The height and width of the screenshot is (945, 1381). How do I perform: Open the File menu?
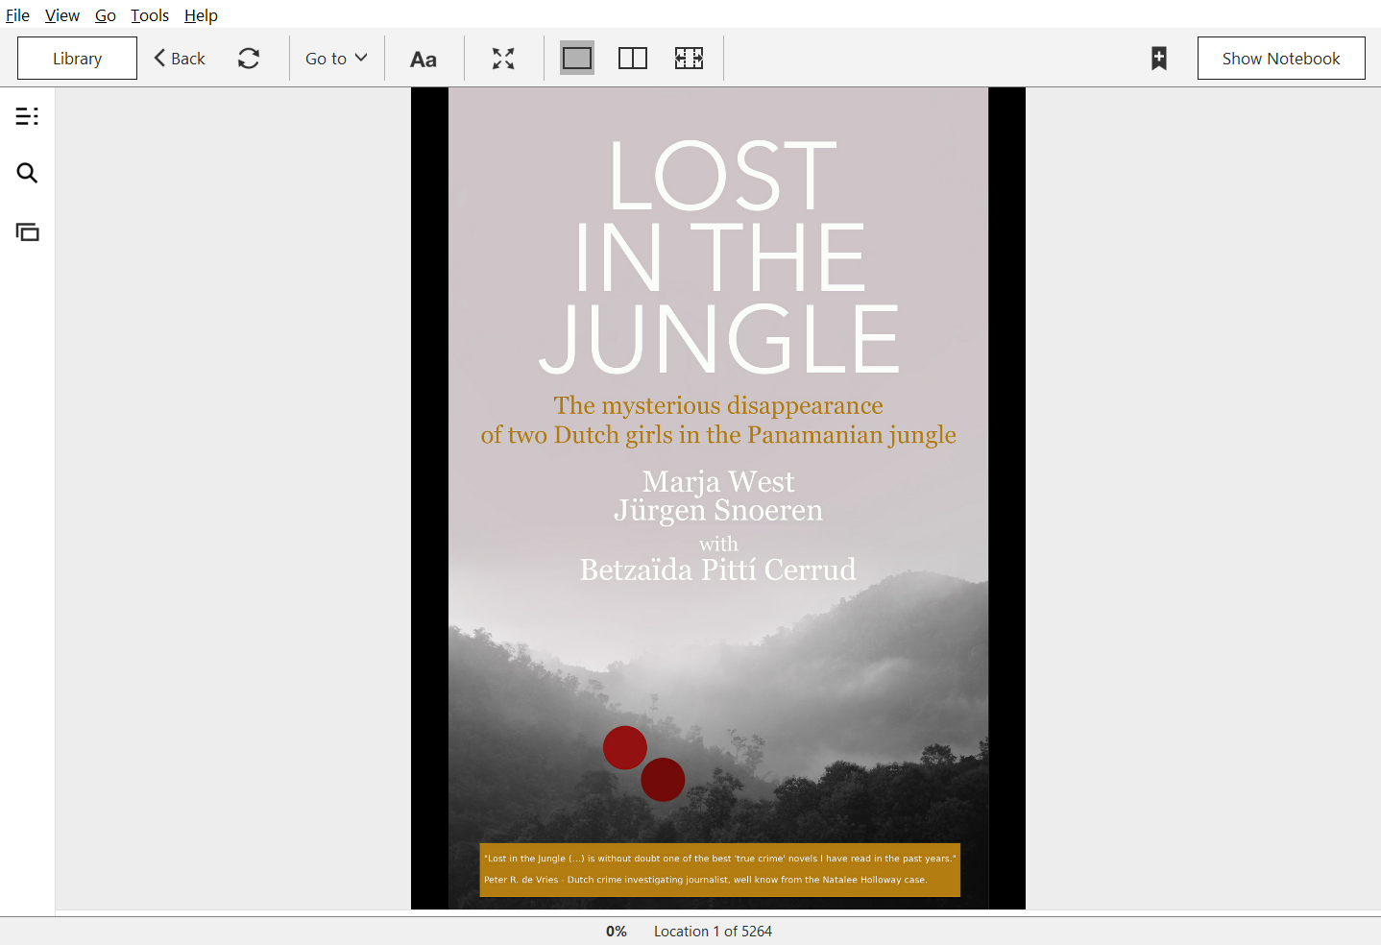click(17, 15)
